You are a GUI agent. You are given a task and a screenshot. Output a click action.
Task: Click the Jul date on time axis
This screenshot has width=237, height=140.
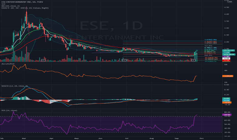tap(127, 138)
